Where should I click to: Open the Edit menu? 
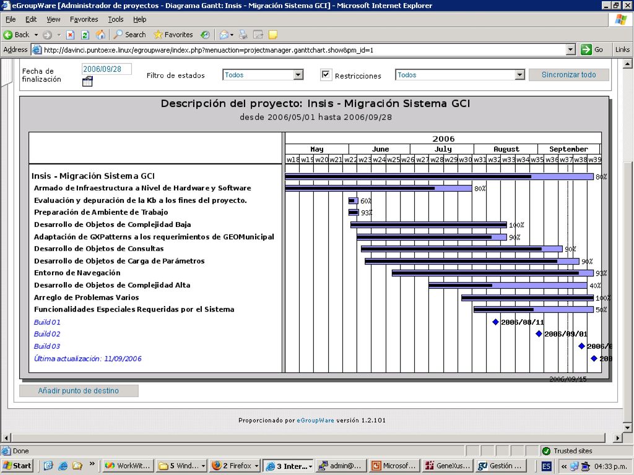tap(31, 19)
